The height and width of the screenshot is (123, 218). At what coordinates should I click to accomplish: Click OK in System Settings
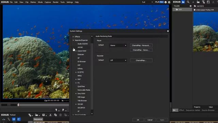point(138,120)
